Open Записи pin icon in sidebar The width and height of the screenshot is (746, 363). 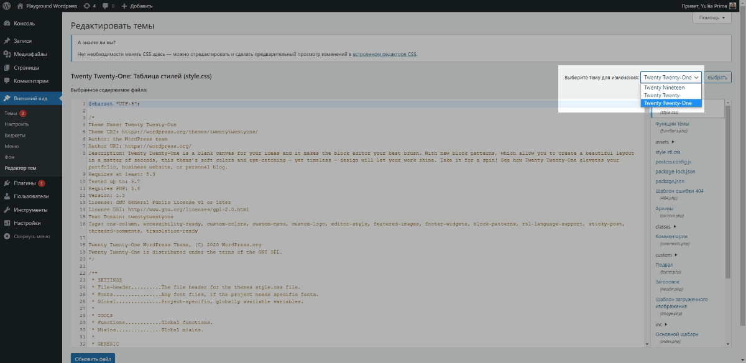point(7,41)
